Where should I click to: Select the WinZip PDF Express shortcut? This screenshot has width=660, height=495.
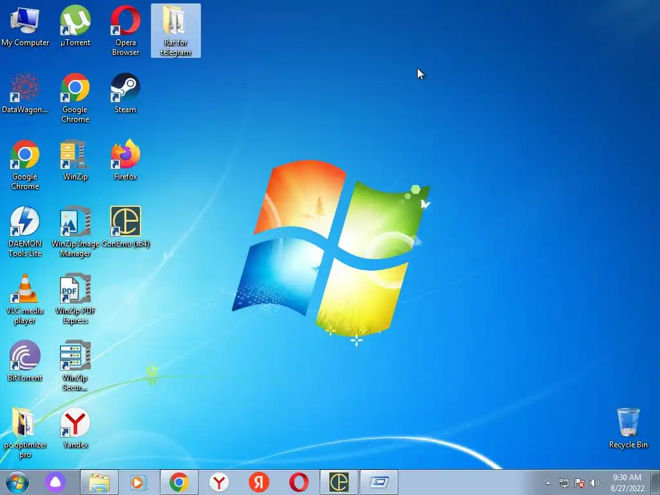point(75,300)
